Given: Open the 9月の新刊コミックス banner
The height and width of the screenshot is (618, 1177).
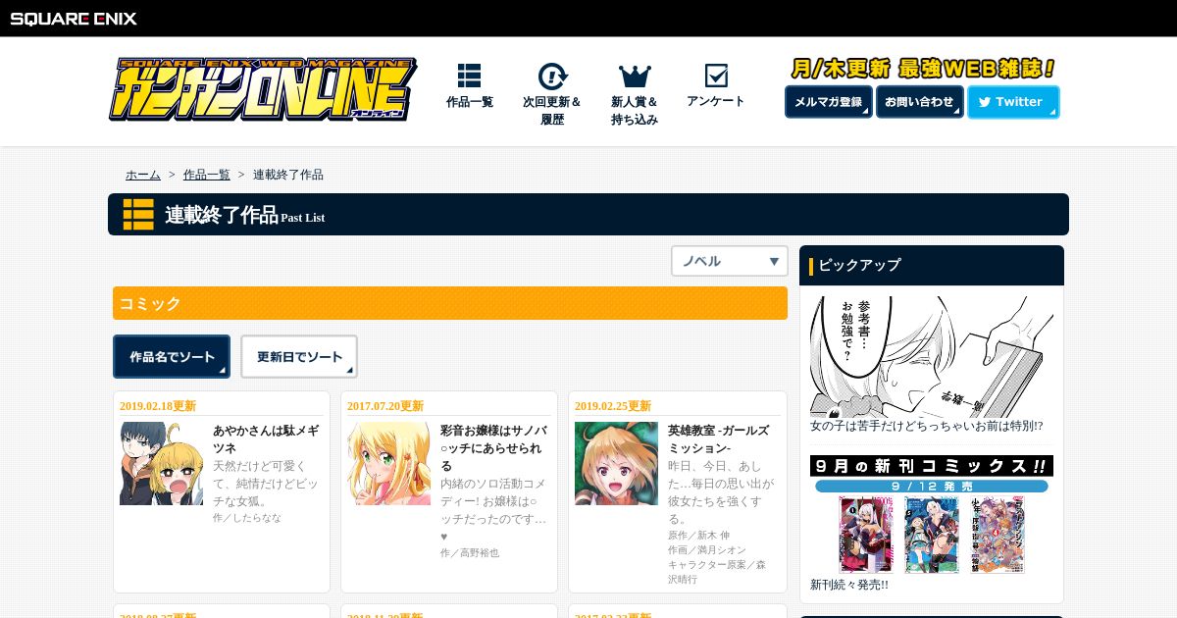Looking at the screenshot, I should coord(932,515).
